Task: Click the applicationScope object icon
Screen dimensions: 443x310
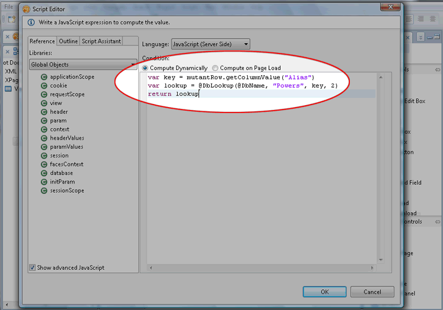Action: (44, 77)
